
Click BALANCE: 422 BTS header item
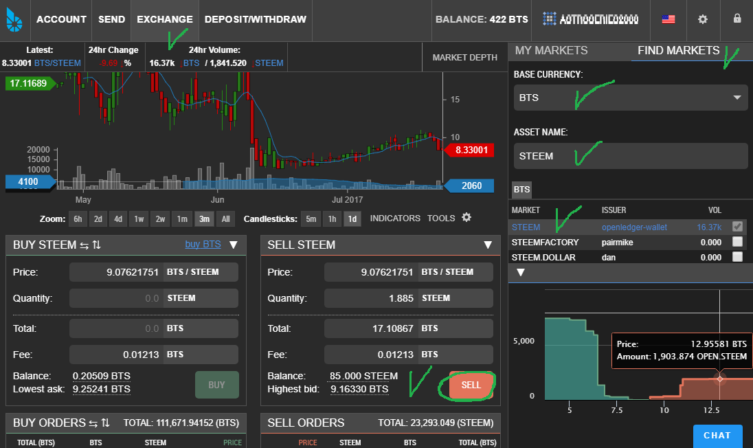click(x=482, y=19)
